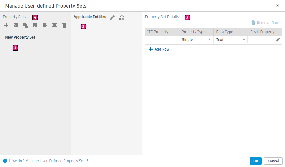This screenshot has height=167, width=285.
Task: Duplicate the selected property set
Action: pyautogui.click(x=26, y=26)
